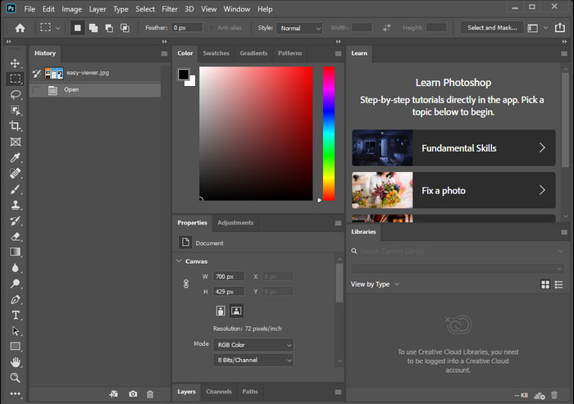Select the Dodge tool

point(15,284)
